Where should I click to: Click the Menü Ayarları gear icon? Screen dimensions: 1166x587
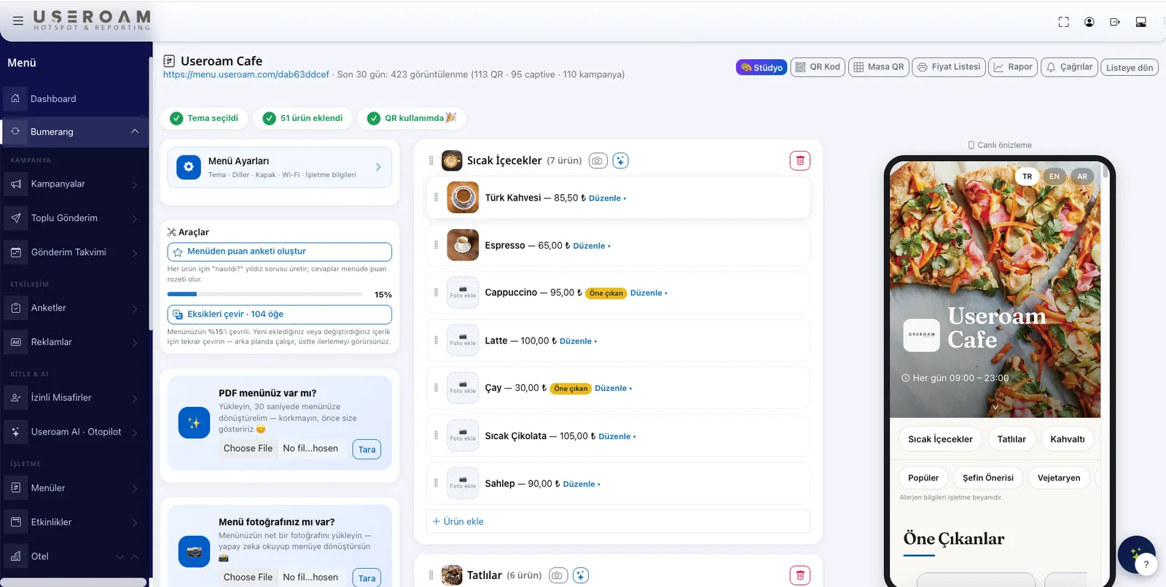pyautogui.click(x=189, y=167)
